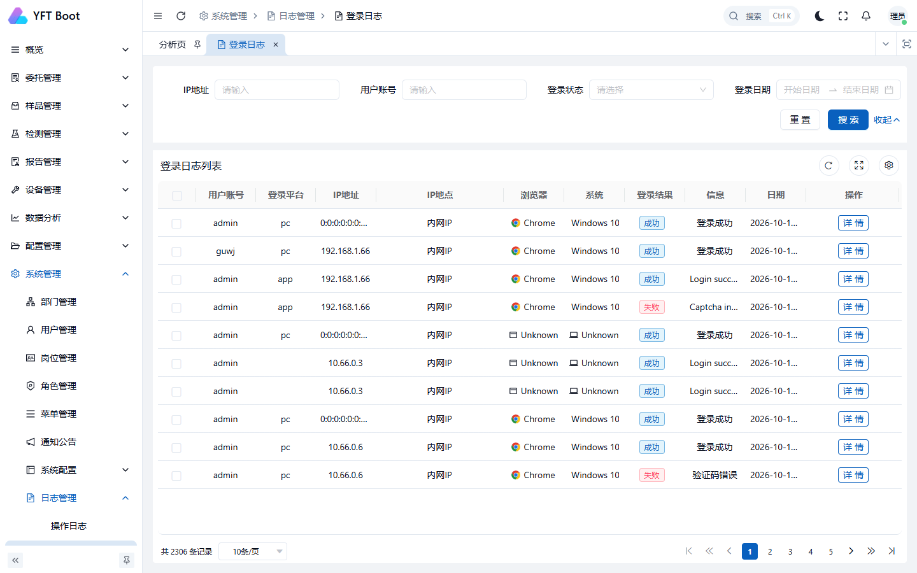Enter fullscreen via header expand icon

click(x=843, y=16)
